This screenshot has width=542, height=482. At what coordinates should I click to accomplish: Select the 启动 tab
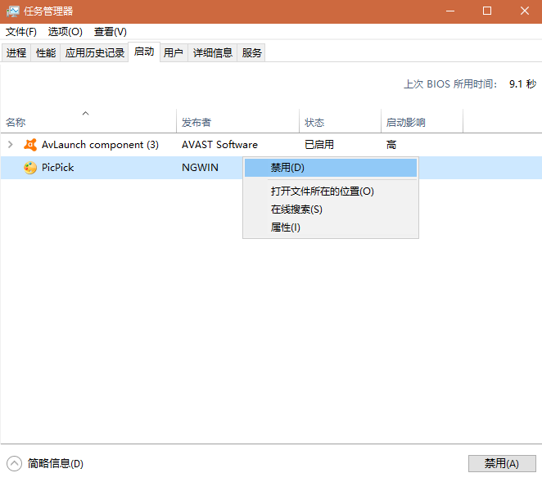tap(144, 52)
